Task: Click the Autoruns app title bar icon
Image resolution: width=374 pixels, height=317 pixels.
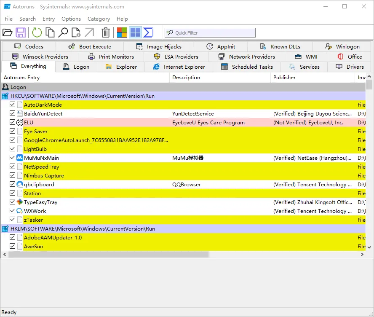Action: tap(7, 6)
